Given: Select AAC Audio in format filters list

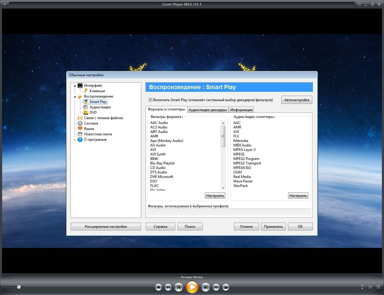Looking at the screenshot, I should click(159, 123).
